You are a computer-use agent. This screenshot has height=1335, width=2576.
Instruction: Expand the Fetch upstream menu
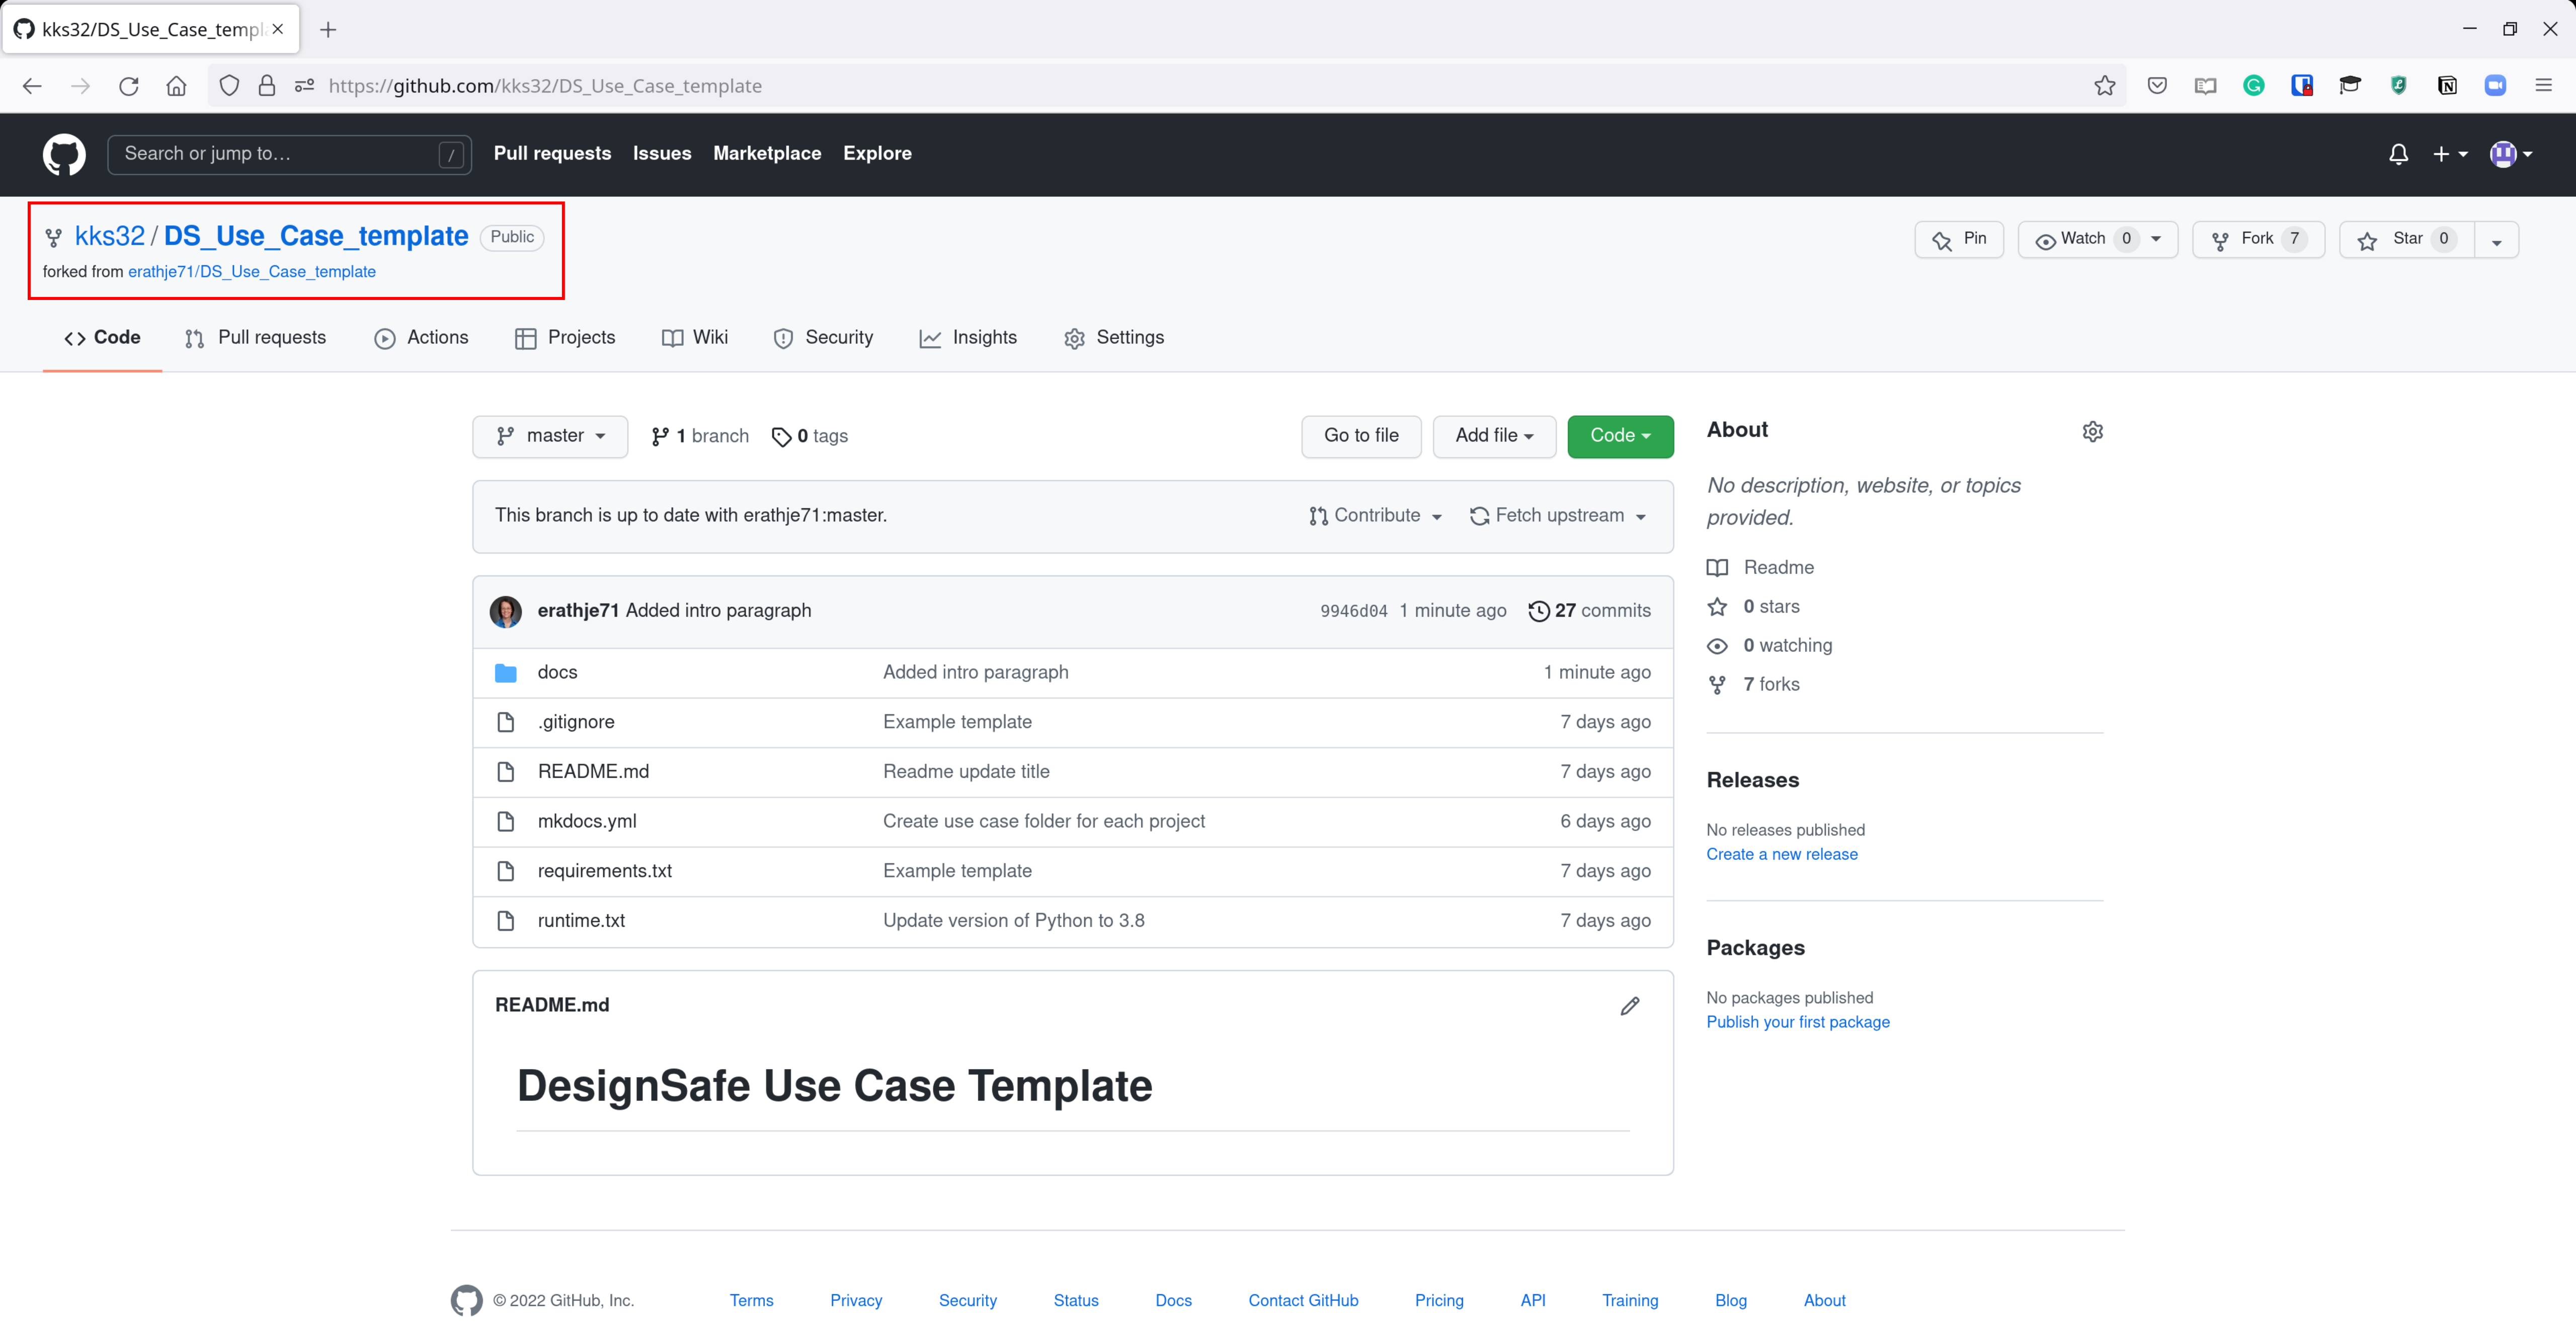1557,515
